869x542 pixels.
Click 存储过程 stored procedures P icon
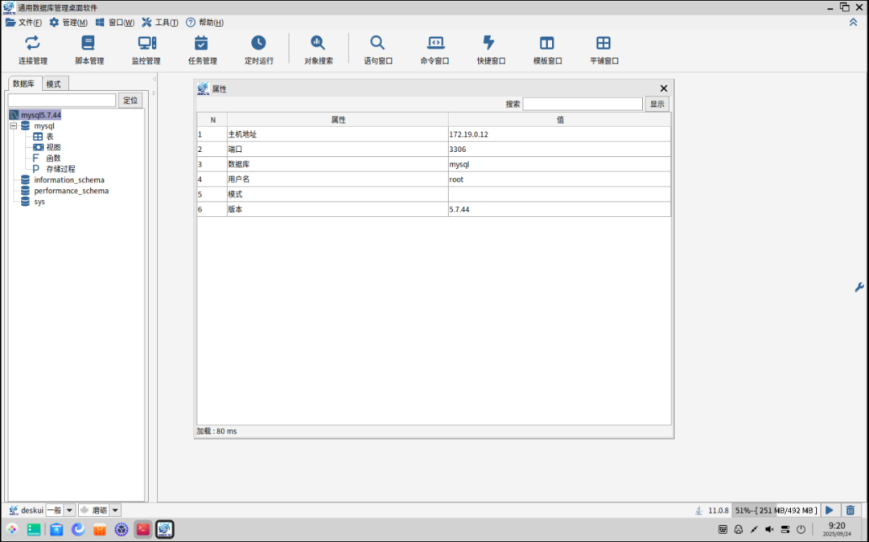click(x=36, y=169)
